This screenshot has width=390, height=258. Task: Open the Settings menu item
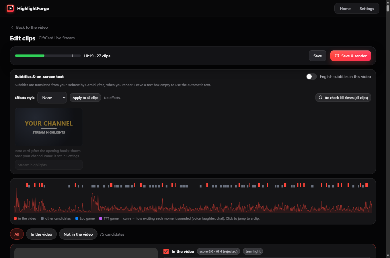pos(367,9)
